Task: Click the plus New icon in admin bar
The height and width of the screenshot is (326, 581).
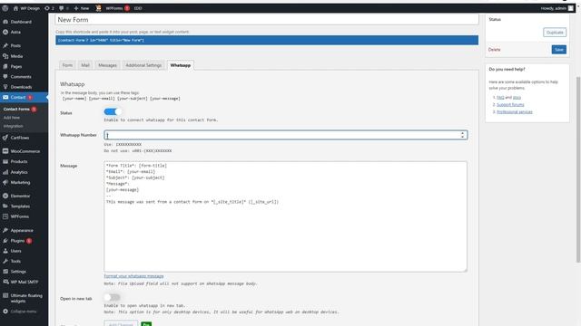Action: point(76,8)
